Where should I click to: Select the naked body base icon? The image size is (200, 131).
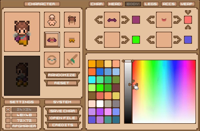point(52,20)
